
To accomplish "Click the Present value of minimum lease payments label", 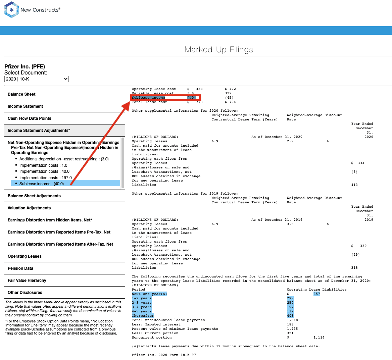I will [175, 329].
